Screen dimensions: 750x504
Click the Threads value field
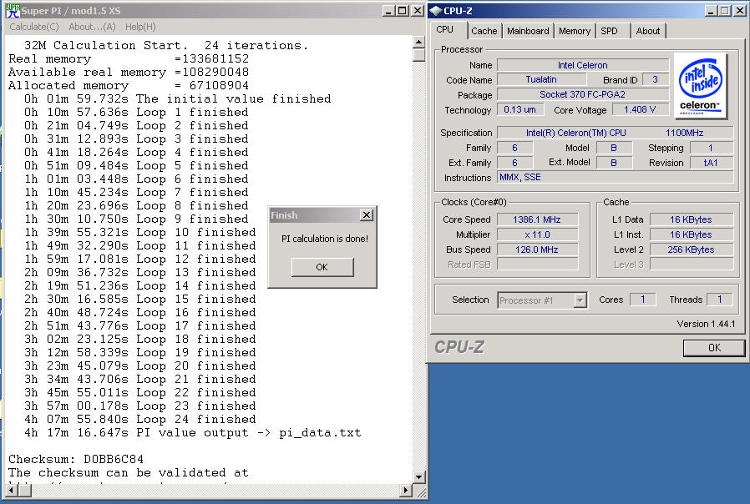(720, 300)
